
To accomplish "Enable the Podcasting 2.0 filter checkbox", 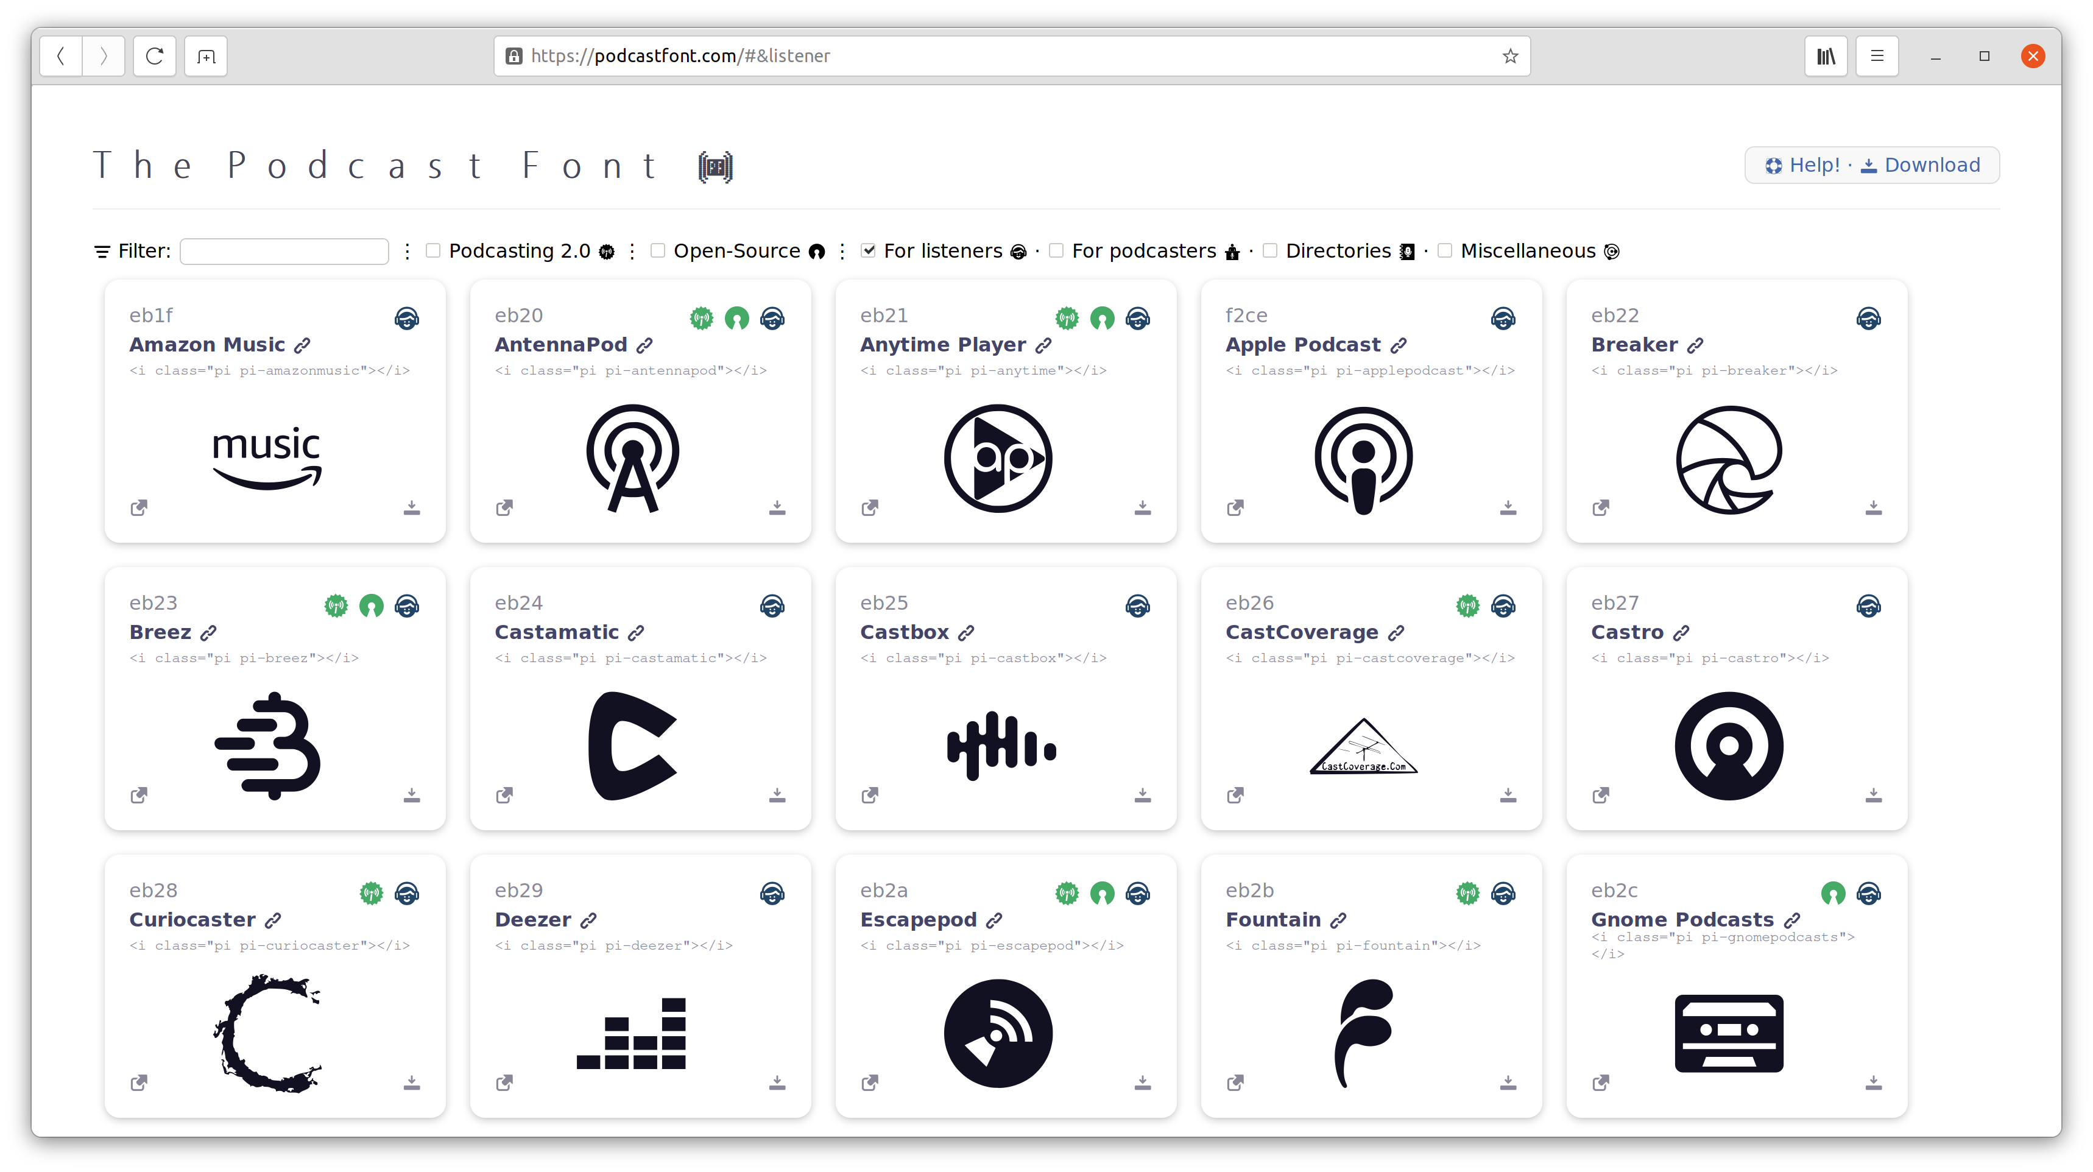I will [x=433, y=250].
